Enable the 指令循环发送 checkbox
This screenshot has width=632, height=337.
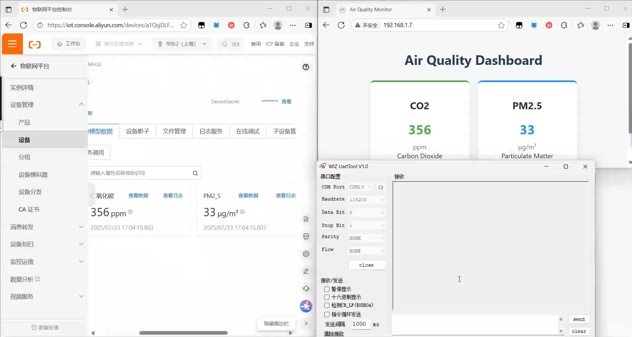click(x=327, y=314)
